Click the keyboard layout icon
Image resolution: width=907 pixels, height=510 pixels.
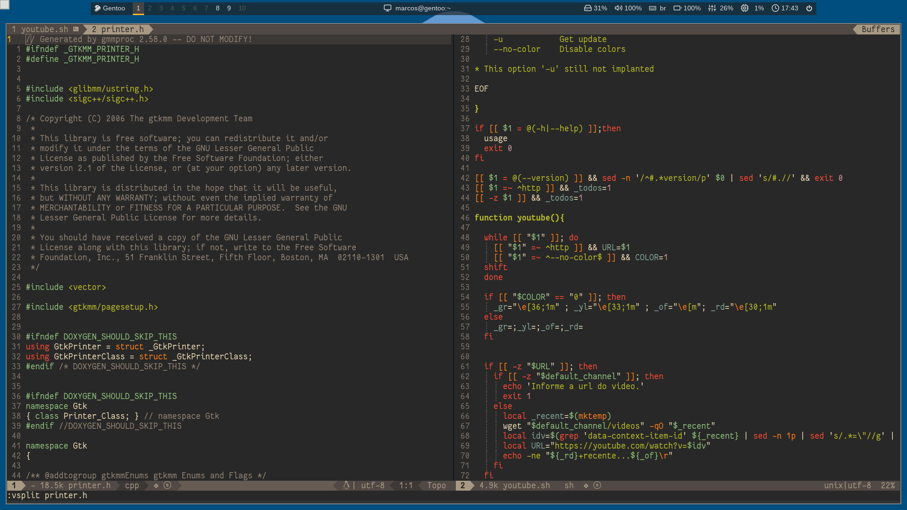(x=652, y=8)
